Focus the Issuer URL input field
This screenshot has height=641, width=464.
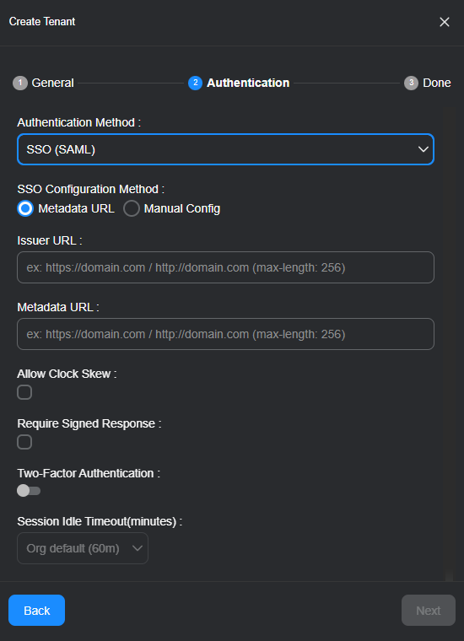coord(225,267)
